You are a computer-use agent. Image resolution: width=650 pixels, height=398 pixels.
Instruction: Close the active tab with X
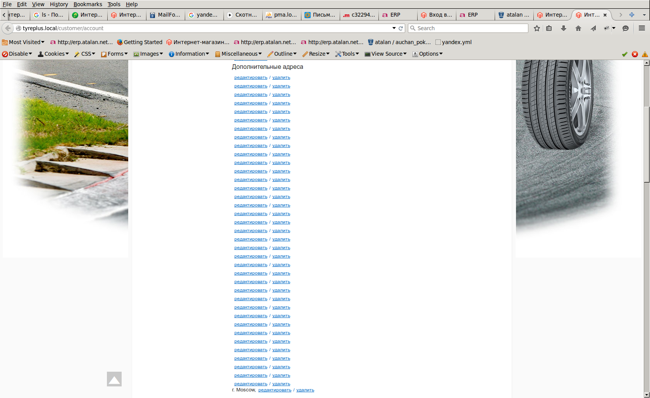coord(605,15)
